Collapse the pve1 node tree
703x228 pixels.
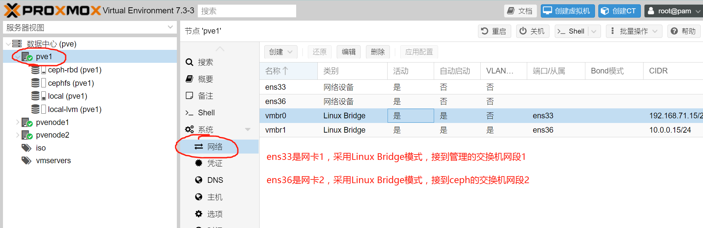[x=17, y=57]
